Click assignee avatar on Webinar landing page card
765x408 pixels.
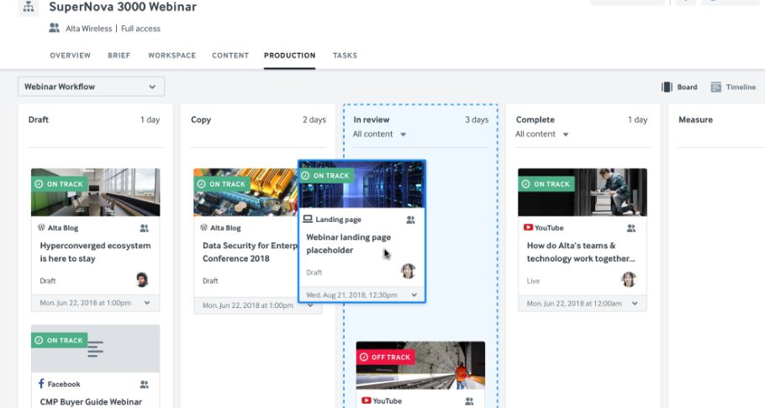(408, 271)
